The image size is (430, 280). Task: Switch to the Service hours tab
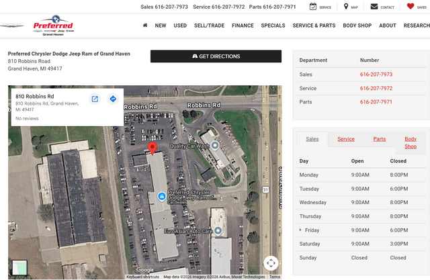(x=345, y=139)
